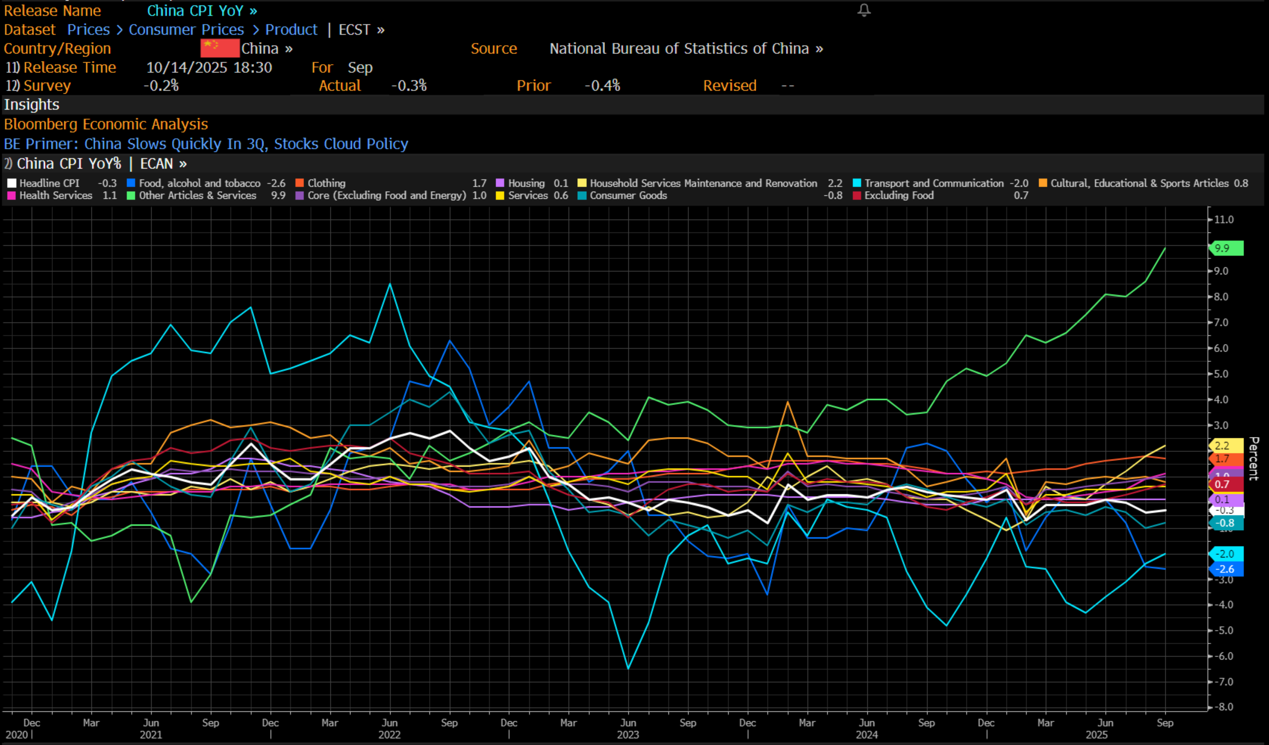The image size is (1269, 745).
Task: Click the China flag icon
Action: 219,48
